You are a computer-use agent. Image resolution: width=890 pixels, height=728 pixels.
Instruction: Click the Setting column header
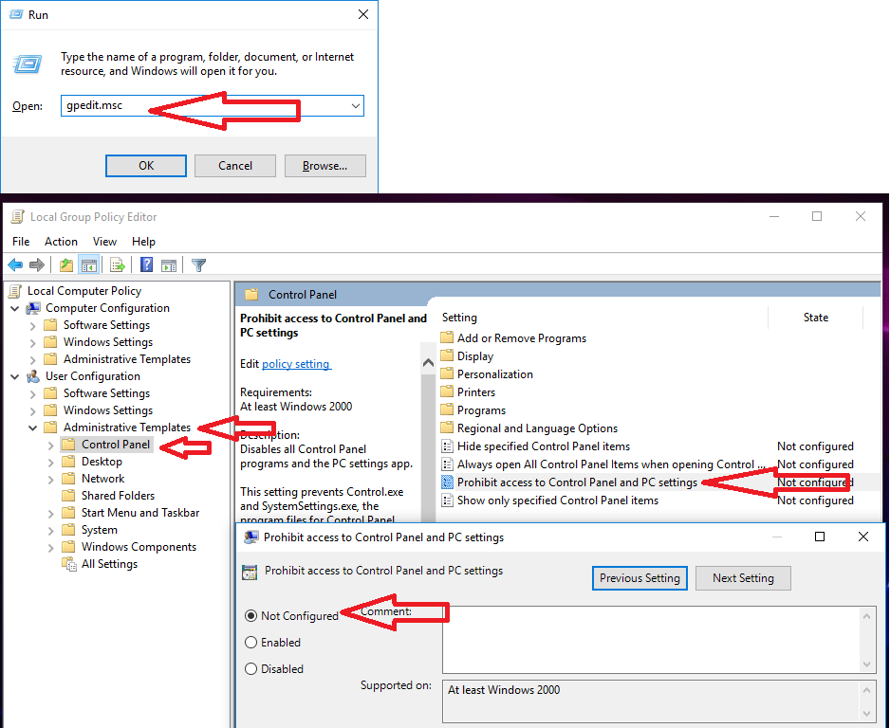(603, 318)
